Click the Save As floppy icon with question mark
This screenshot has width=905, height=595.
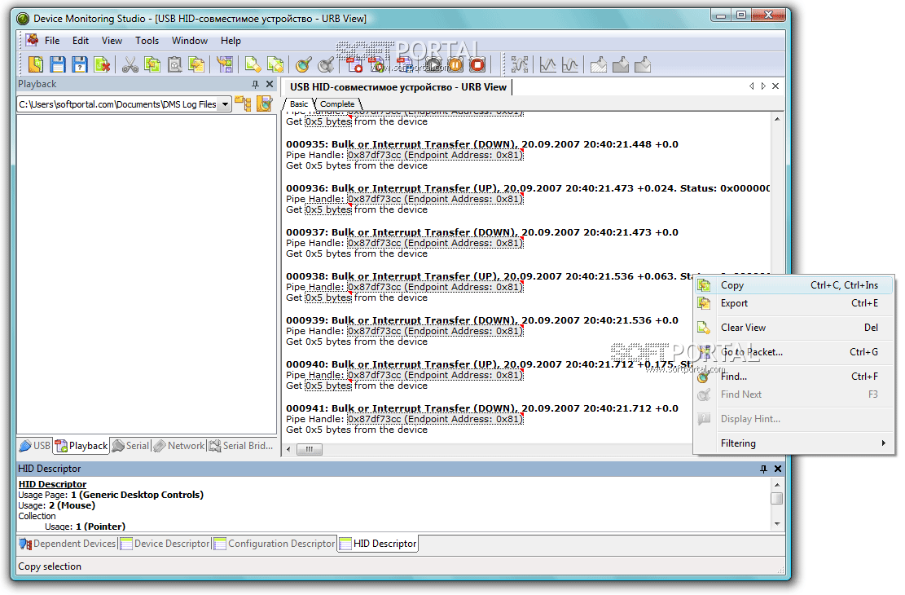pos(80,64)
